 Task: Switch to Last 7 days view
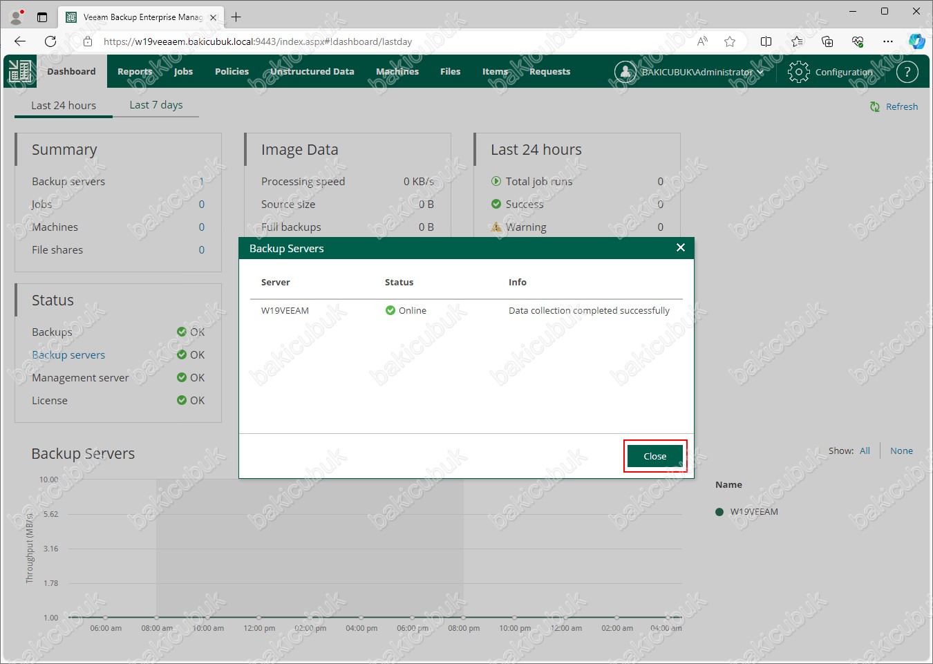pyautogui.click(x=156, y=104)
